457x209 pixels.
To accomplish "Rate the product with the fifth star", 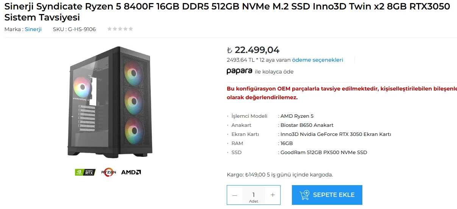I will [131, 29].
